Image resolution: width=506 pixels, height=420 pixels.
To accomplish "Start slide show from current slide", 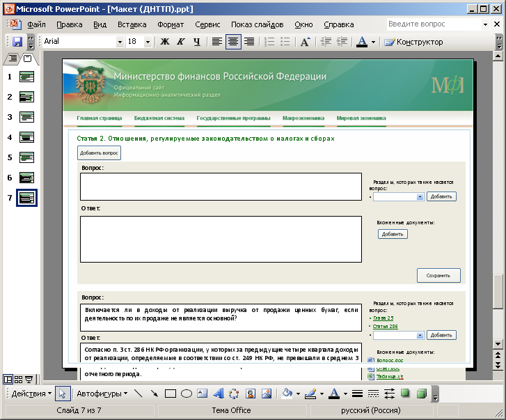I will point(29,380).
